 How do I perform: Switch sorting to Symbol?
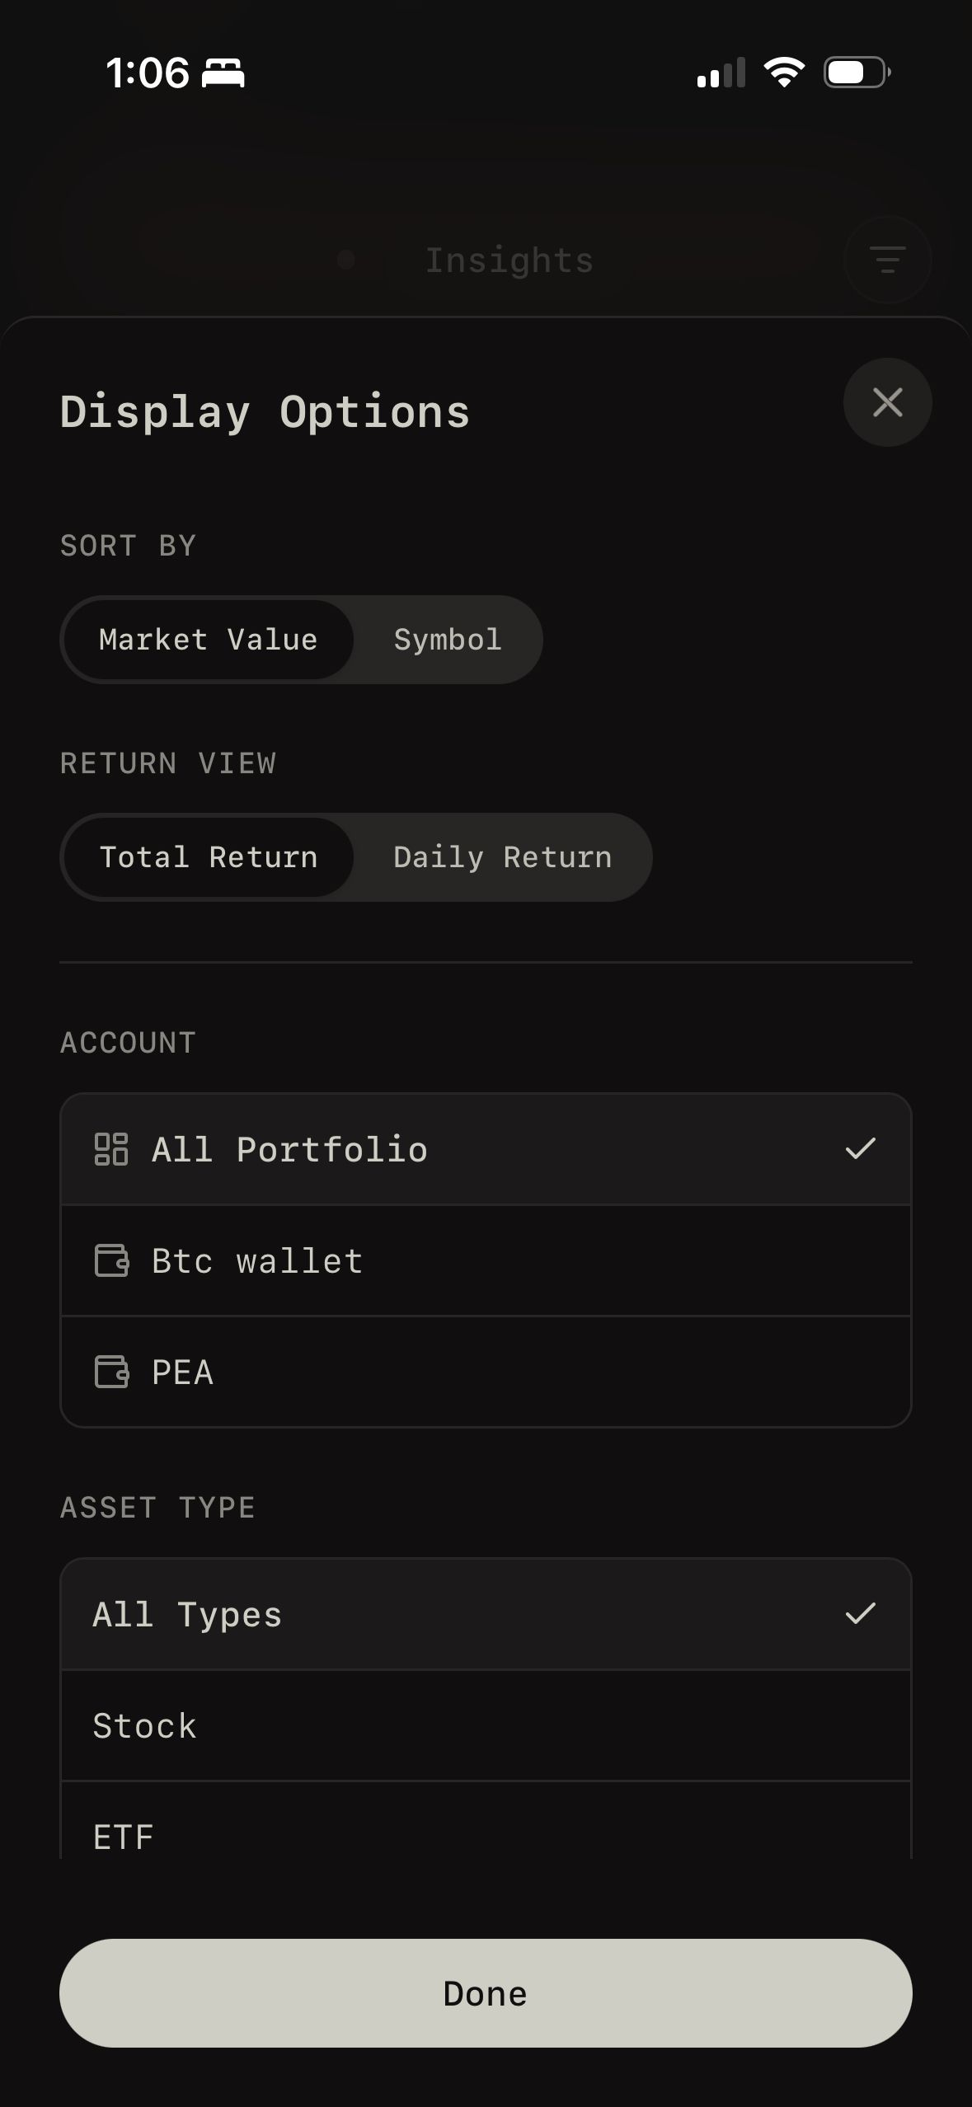447,640
